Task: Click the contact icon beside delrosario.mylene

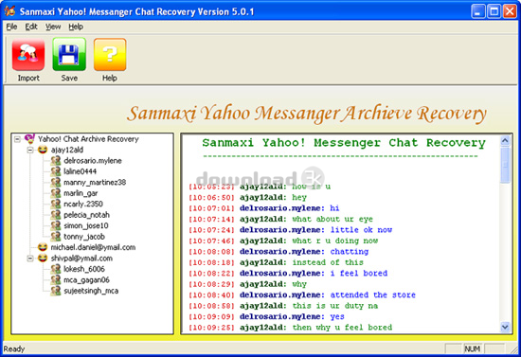Action: pos(56,161)
